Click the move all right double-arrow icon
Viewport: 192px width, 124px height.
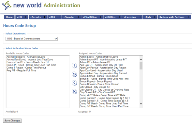pyautogui.click(x=74, y=74)
